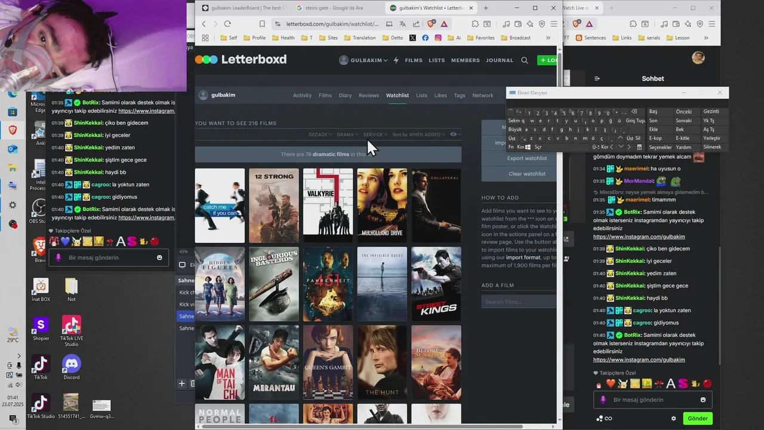This screenshot has width=764, height=430.
Task: Open the browser extensions puzzle icon
Action: click(x=475, y=24)
